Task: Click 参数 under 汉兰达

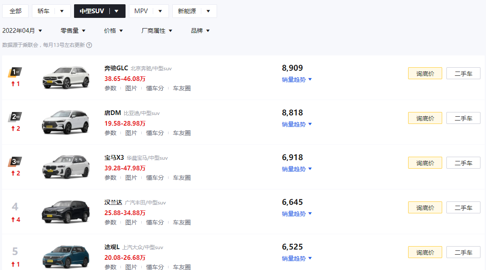Action: click(x=110, y=223)
